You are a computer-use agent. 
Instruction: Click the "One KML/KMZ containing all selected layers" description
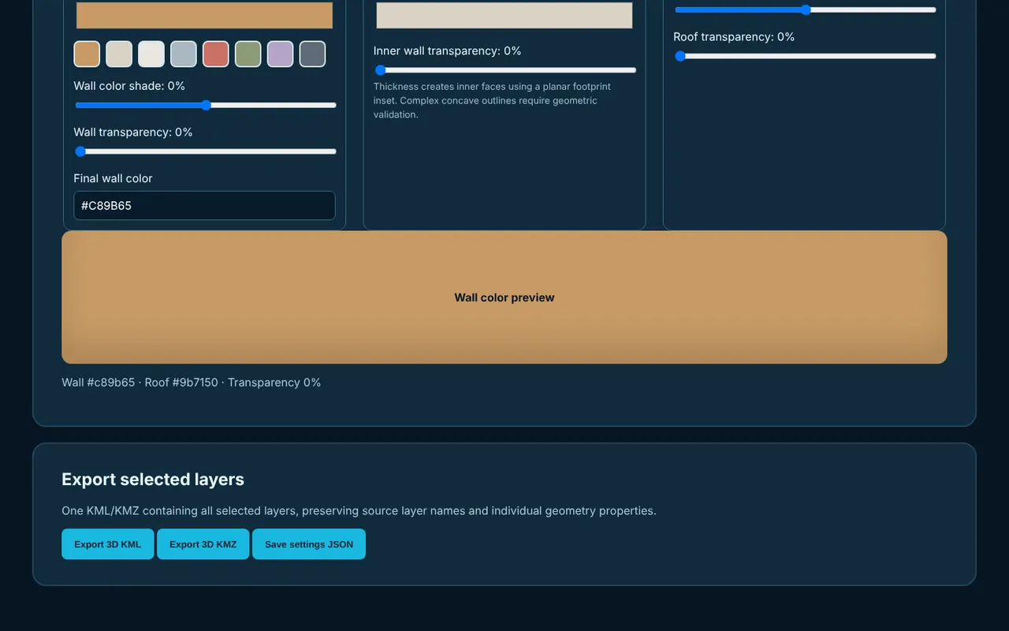pos(359,511)
